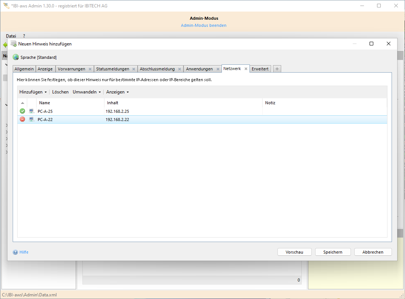Open the Hinzufügen dropdown menu
405x299 pixels.
(x=33, y=92)
